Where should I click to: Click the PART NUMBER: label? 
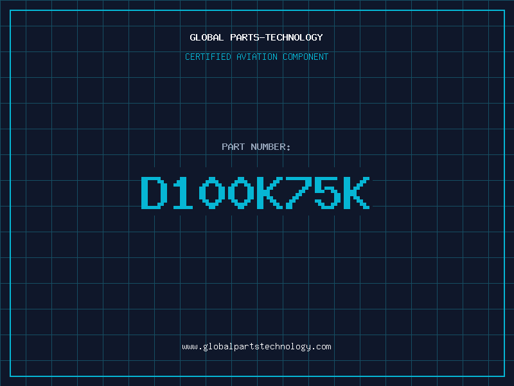[x=256, y=147]
